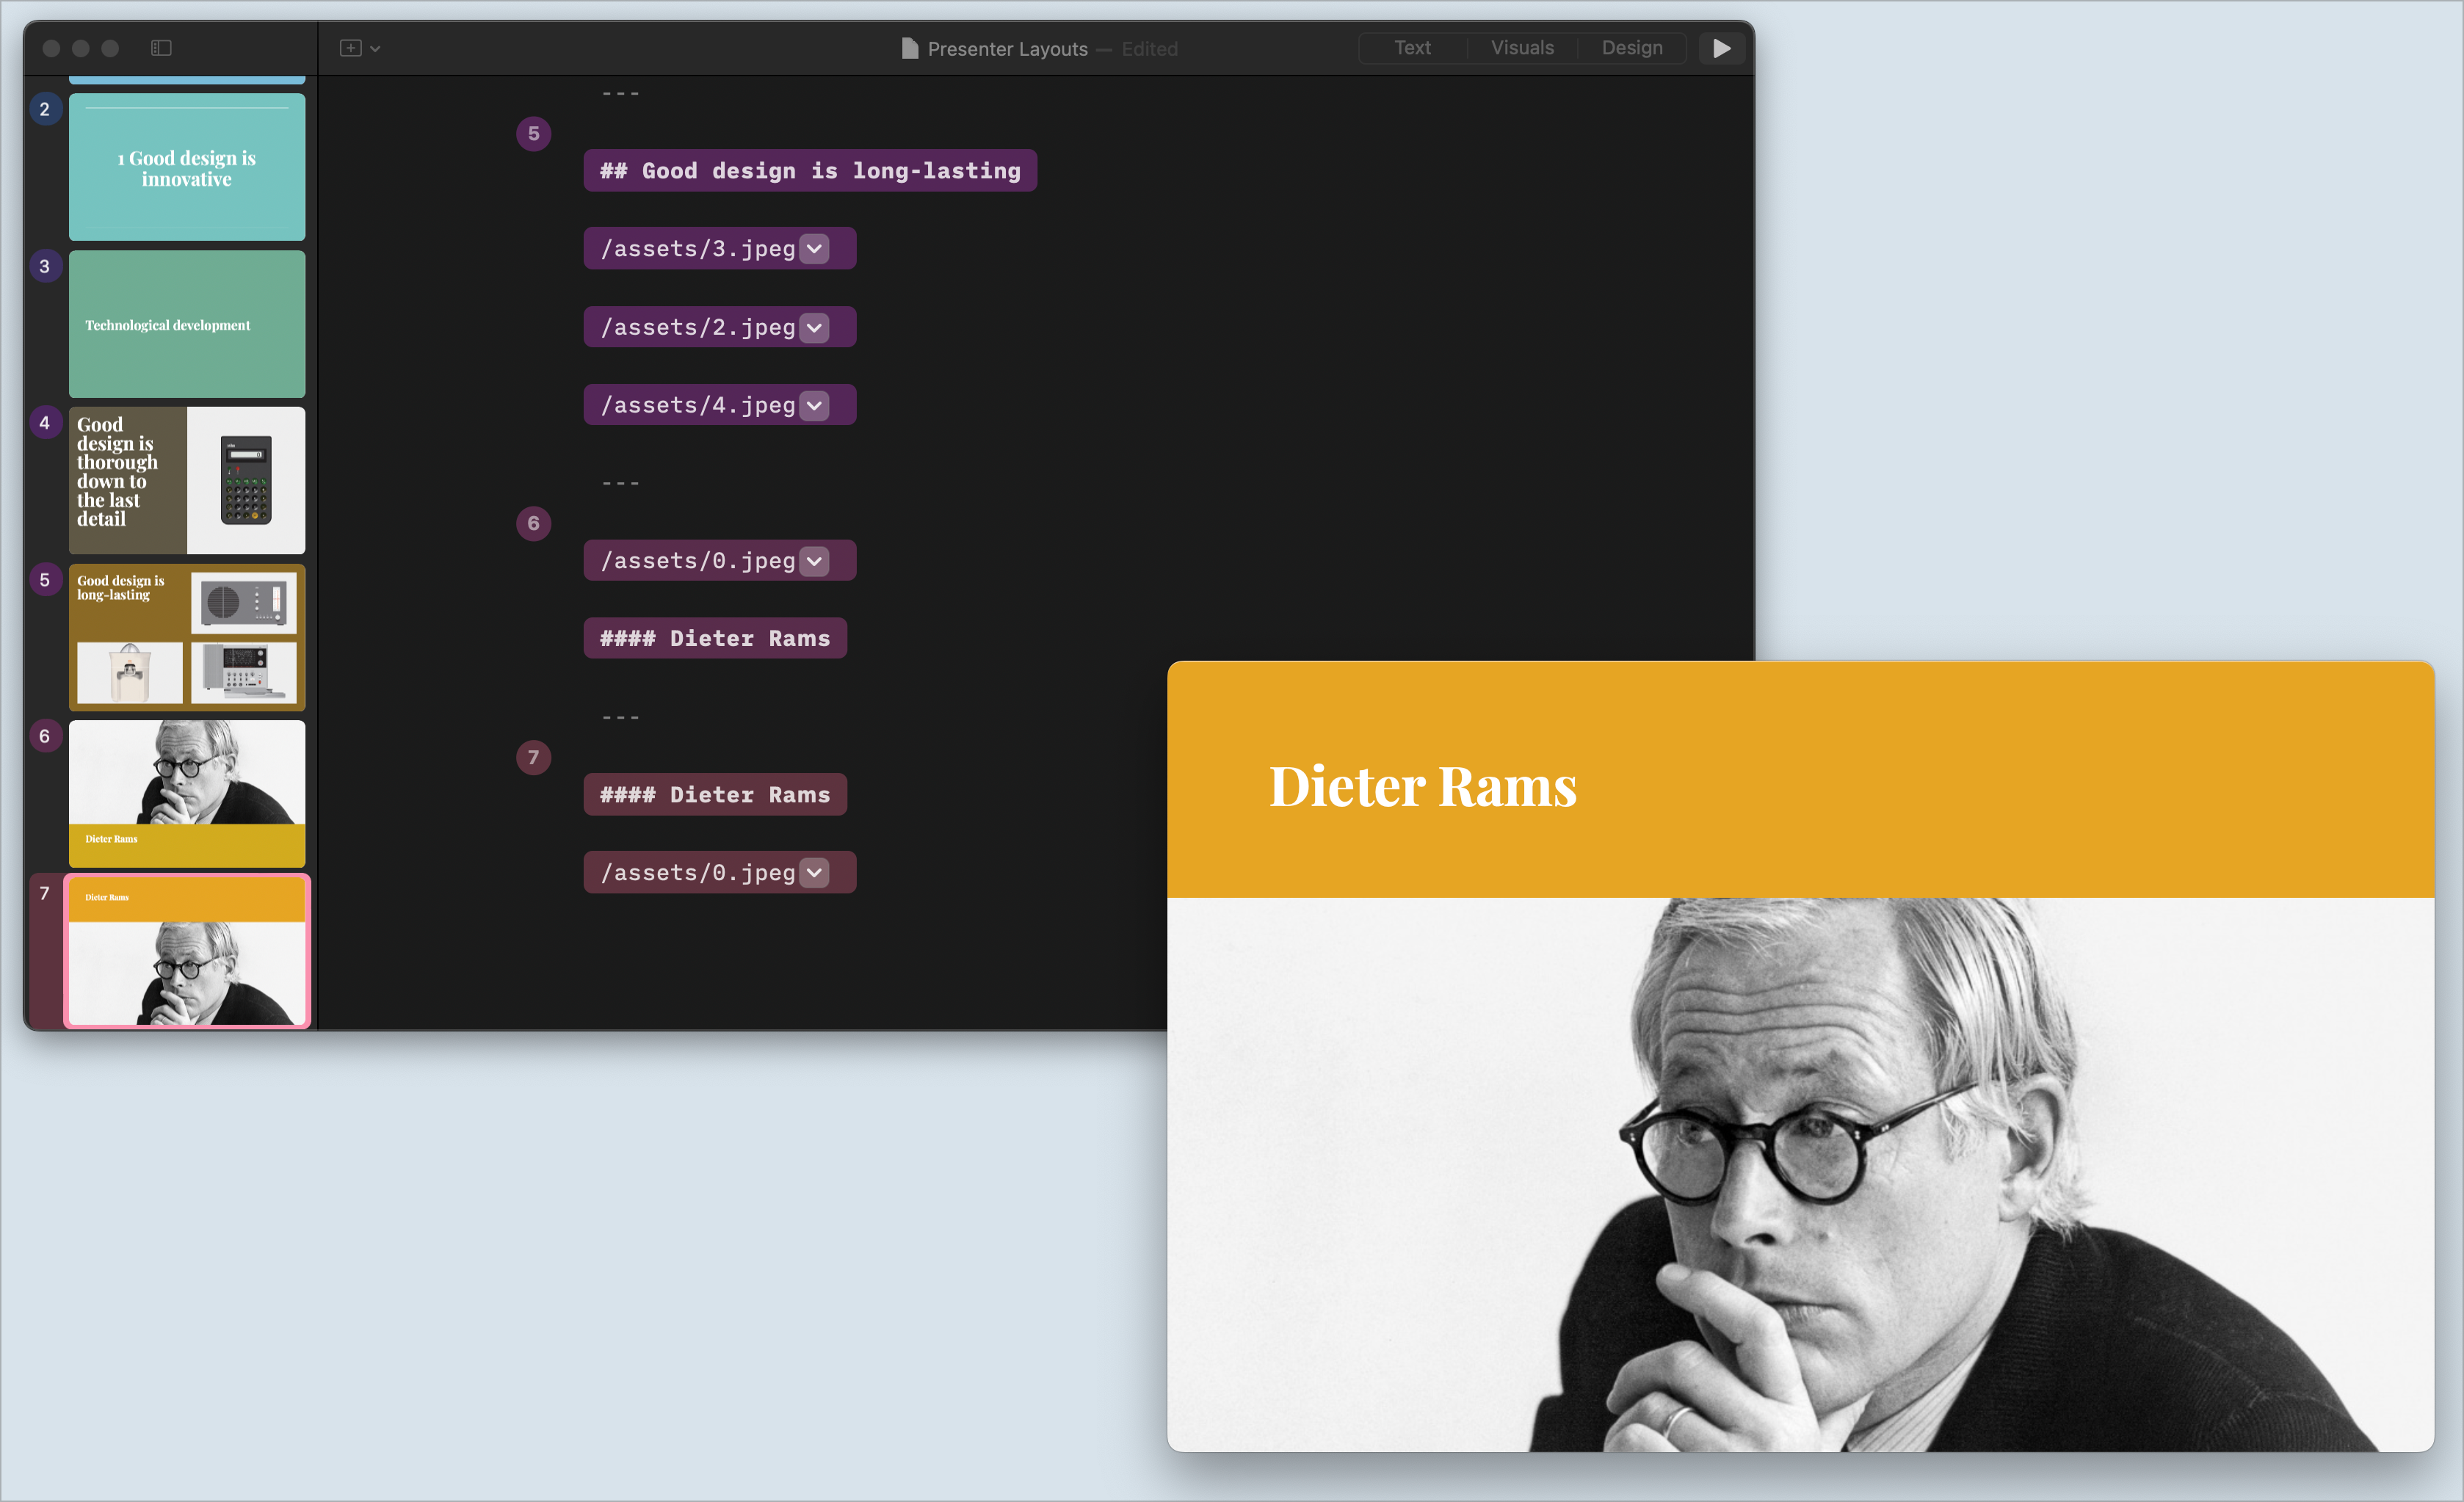Click the /assets/3.jpeg path text

(698, 249)
